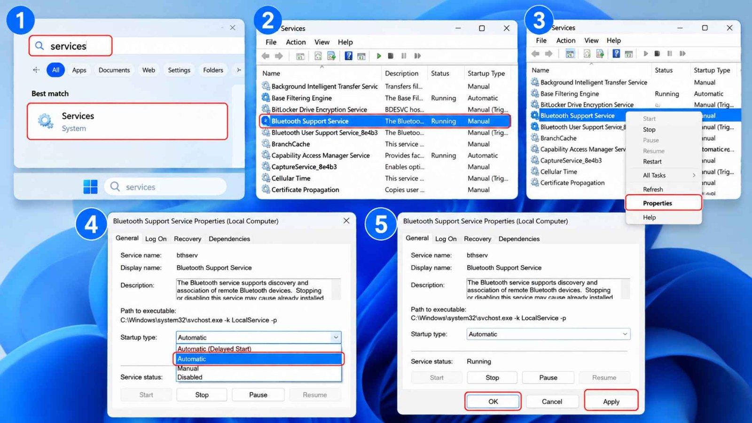Click magnifier icon in top services search box
752x423 pixels.
coord(39,46)
